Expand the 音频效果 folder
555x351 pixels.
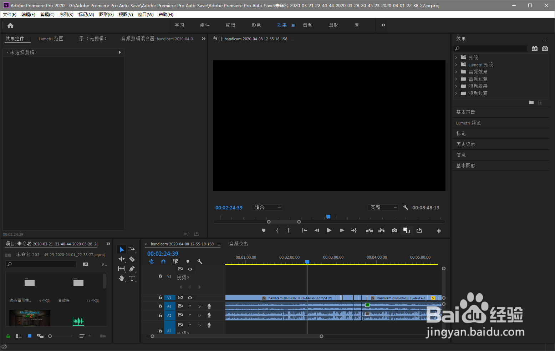pyautogui.click(x=456, y=72)
